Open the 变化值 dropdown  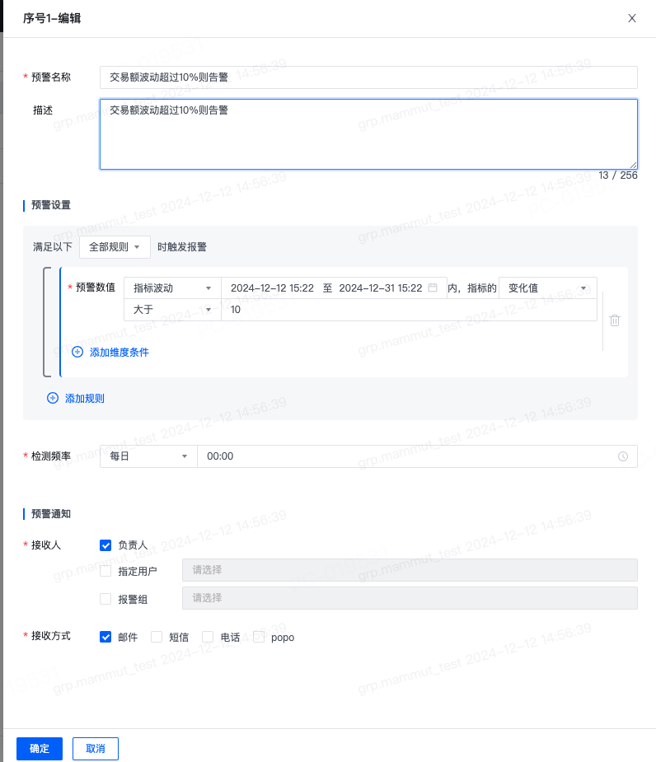coord(547,288)
